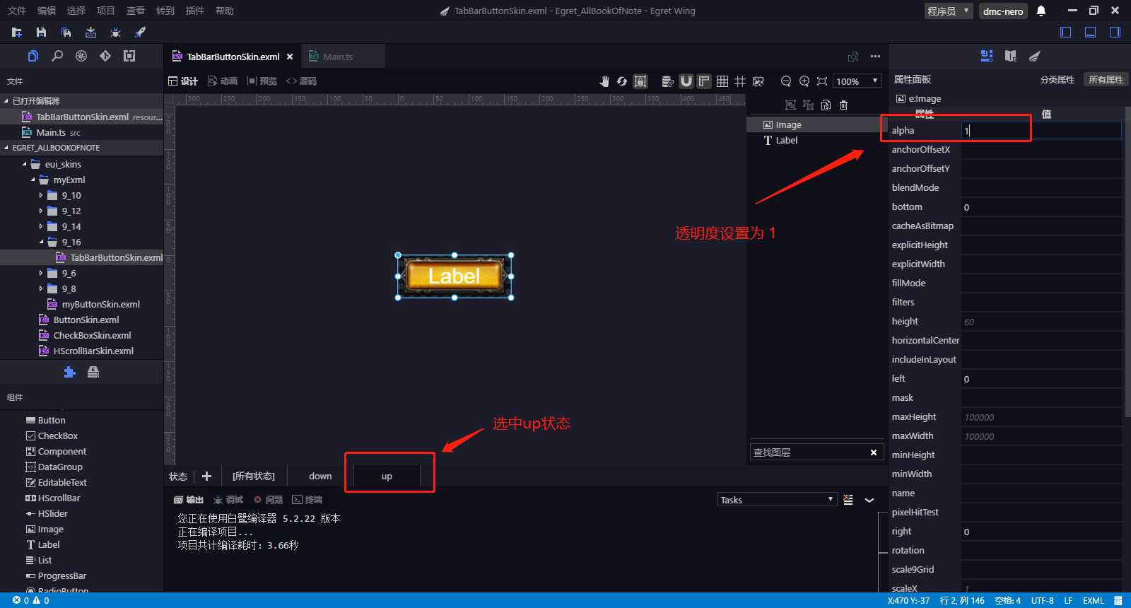
Task: Open the bell notifications icon
Action: point(1041,11)
